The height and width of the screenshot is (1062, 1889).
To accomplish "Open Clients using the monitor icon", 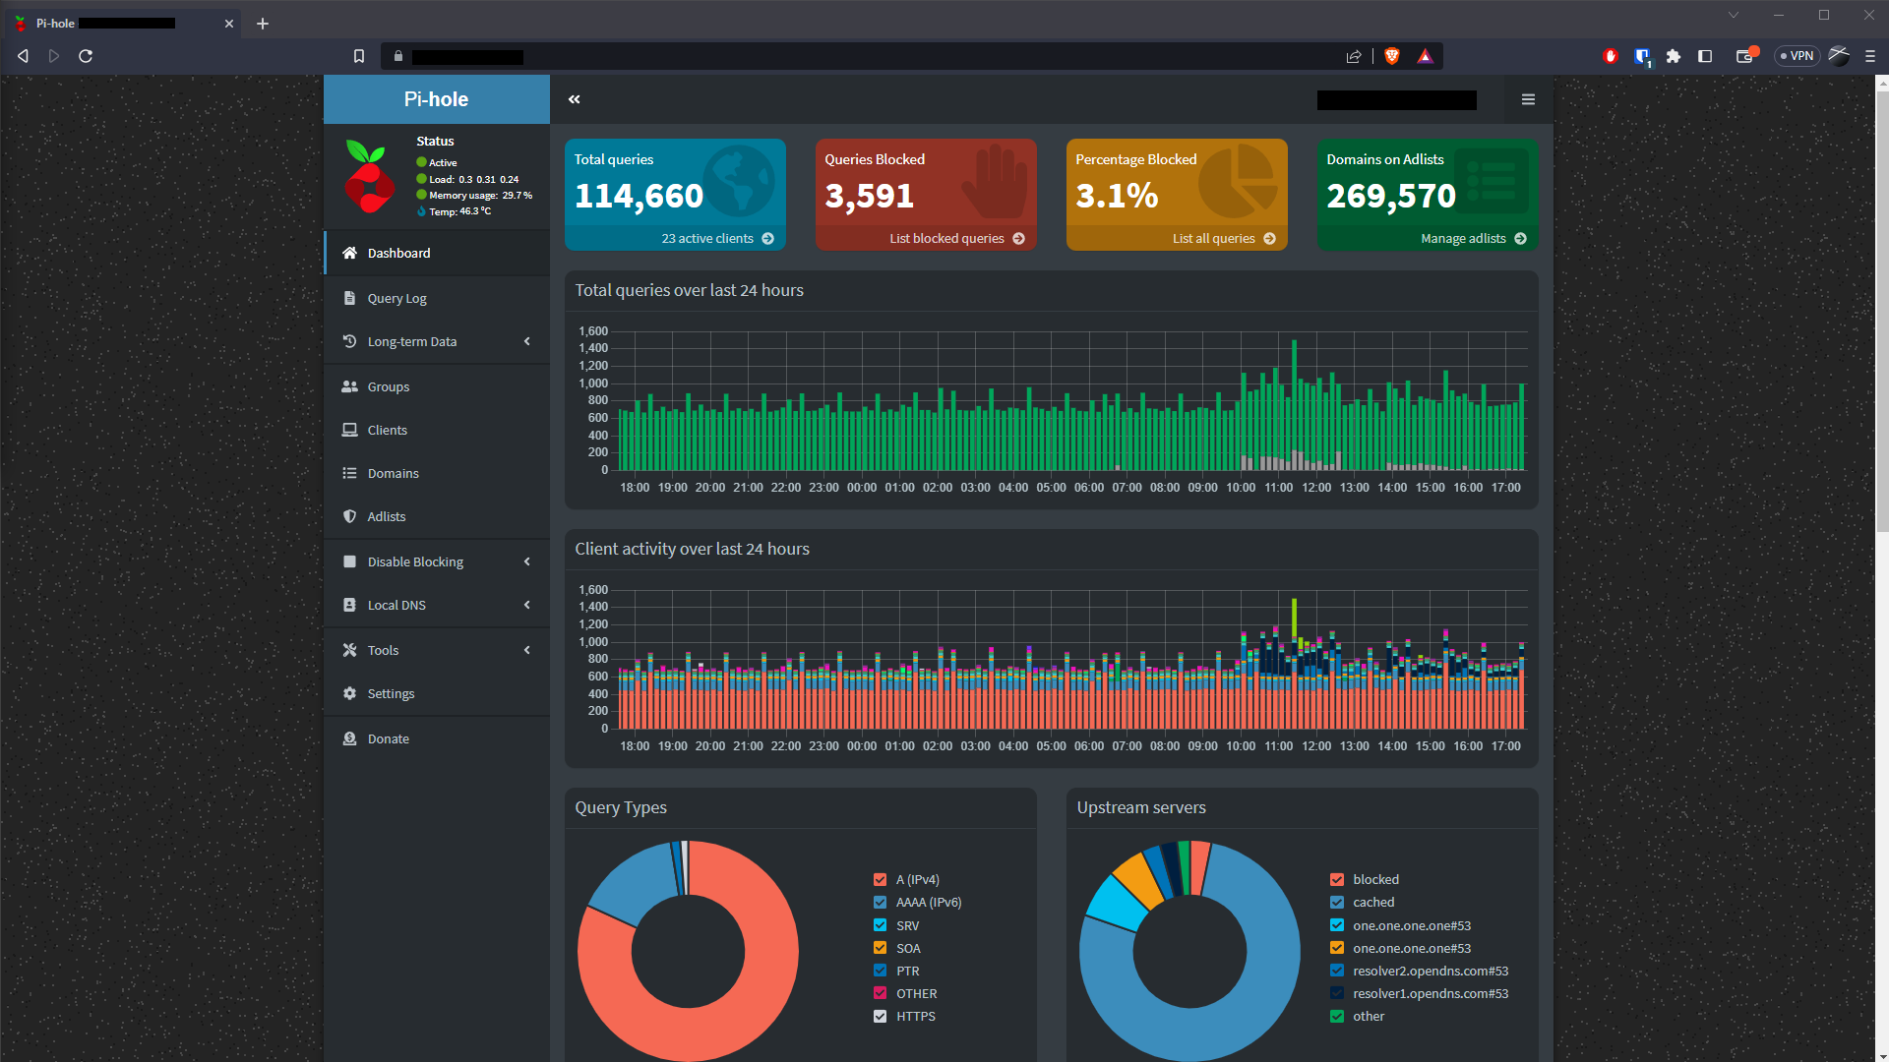I will point(350,430).
